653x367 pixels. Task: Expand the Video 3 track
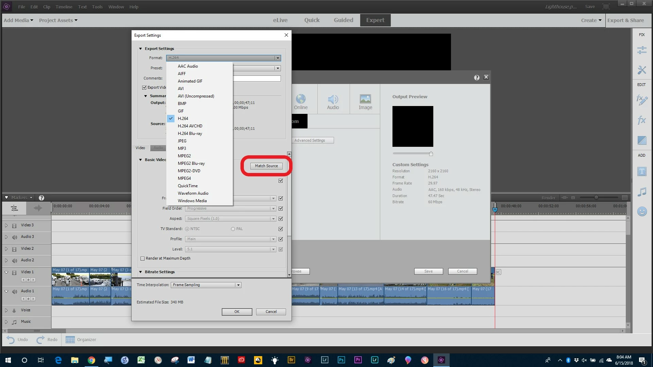6,225
